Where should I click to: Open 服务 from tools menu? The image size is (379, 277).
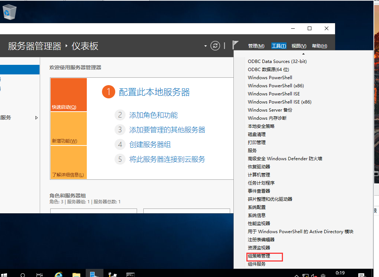(x=252, y=150)
